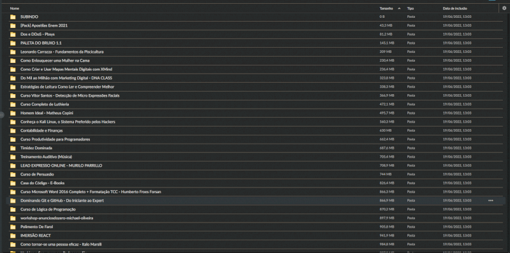The width and height of the screenshot is (510, 253).
Task: Click the folder icon for PALETA DO BRUXO 1.1
Action: pyautogui.click(x=13, y=43)
